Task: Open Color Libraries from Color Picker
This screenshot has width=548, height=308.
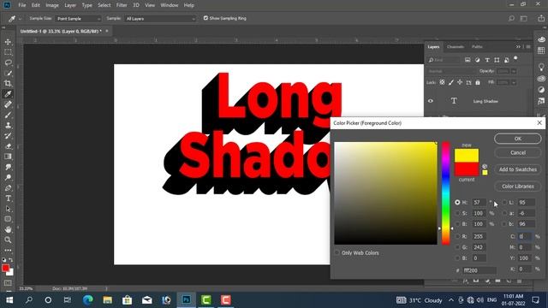Action: [517, 187]
